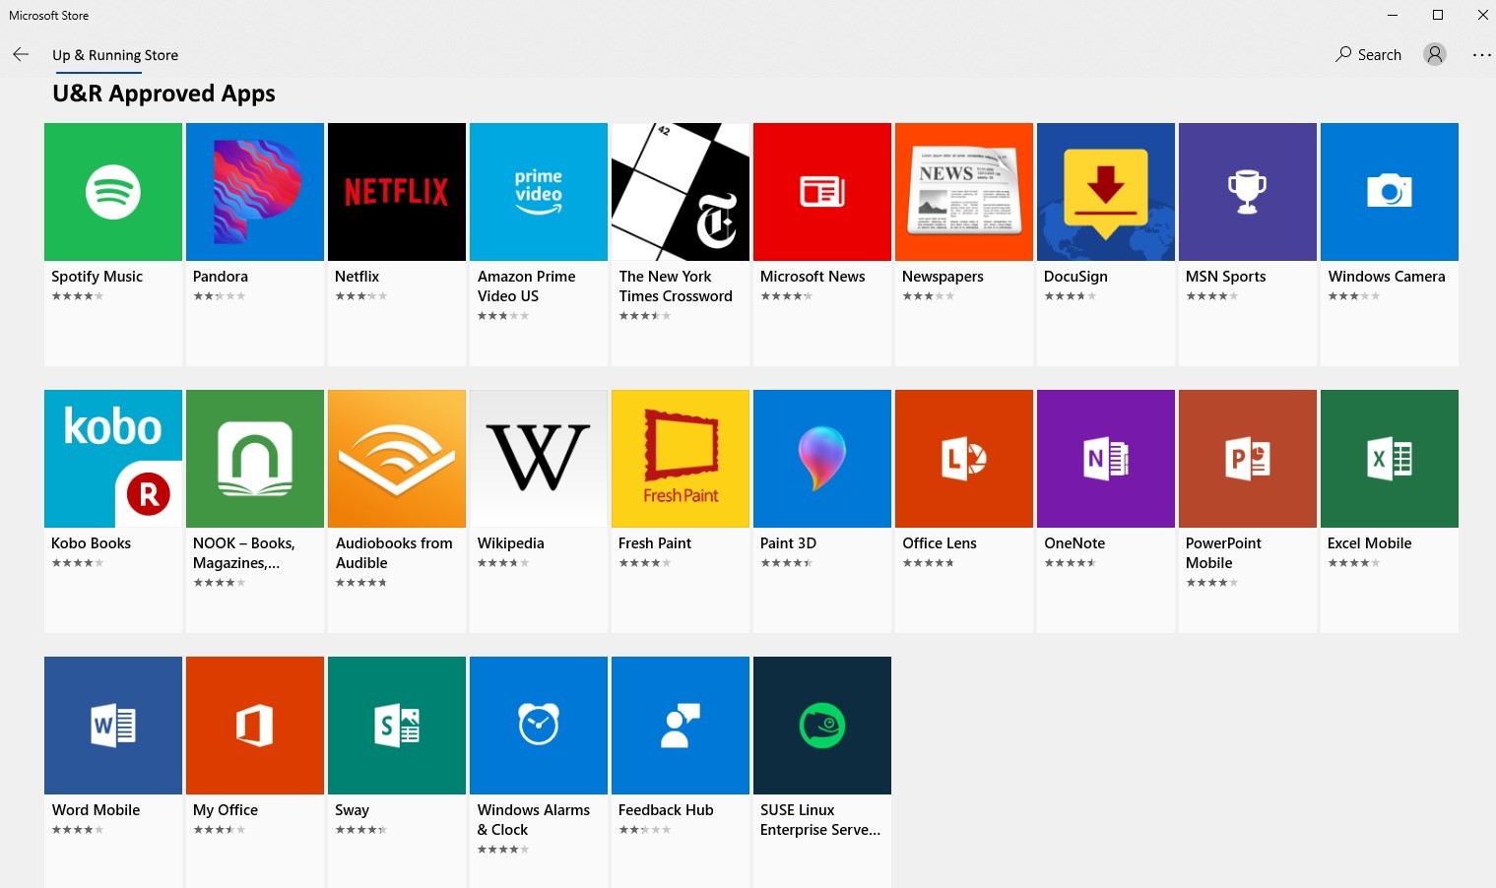Go back using the back arrow

(x=21, y=55)
